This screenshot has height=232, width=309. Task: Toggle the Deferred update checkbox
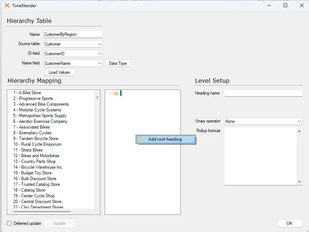pyautogui.click(x=9, y=223)
